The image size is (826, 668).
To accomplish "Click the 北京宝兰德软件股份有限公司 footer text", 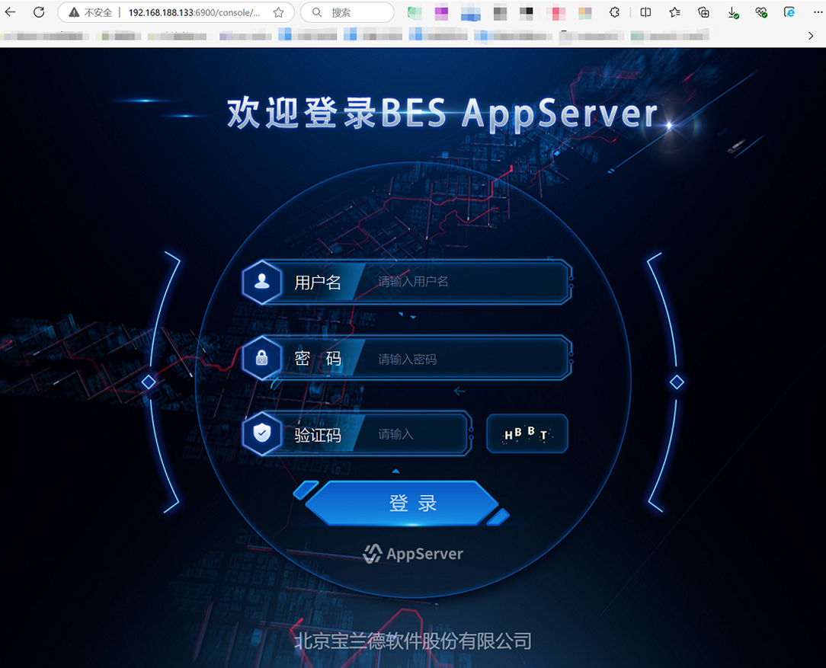I will (x=413, y=641).
